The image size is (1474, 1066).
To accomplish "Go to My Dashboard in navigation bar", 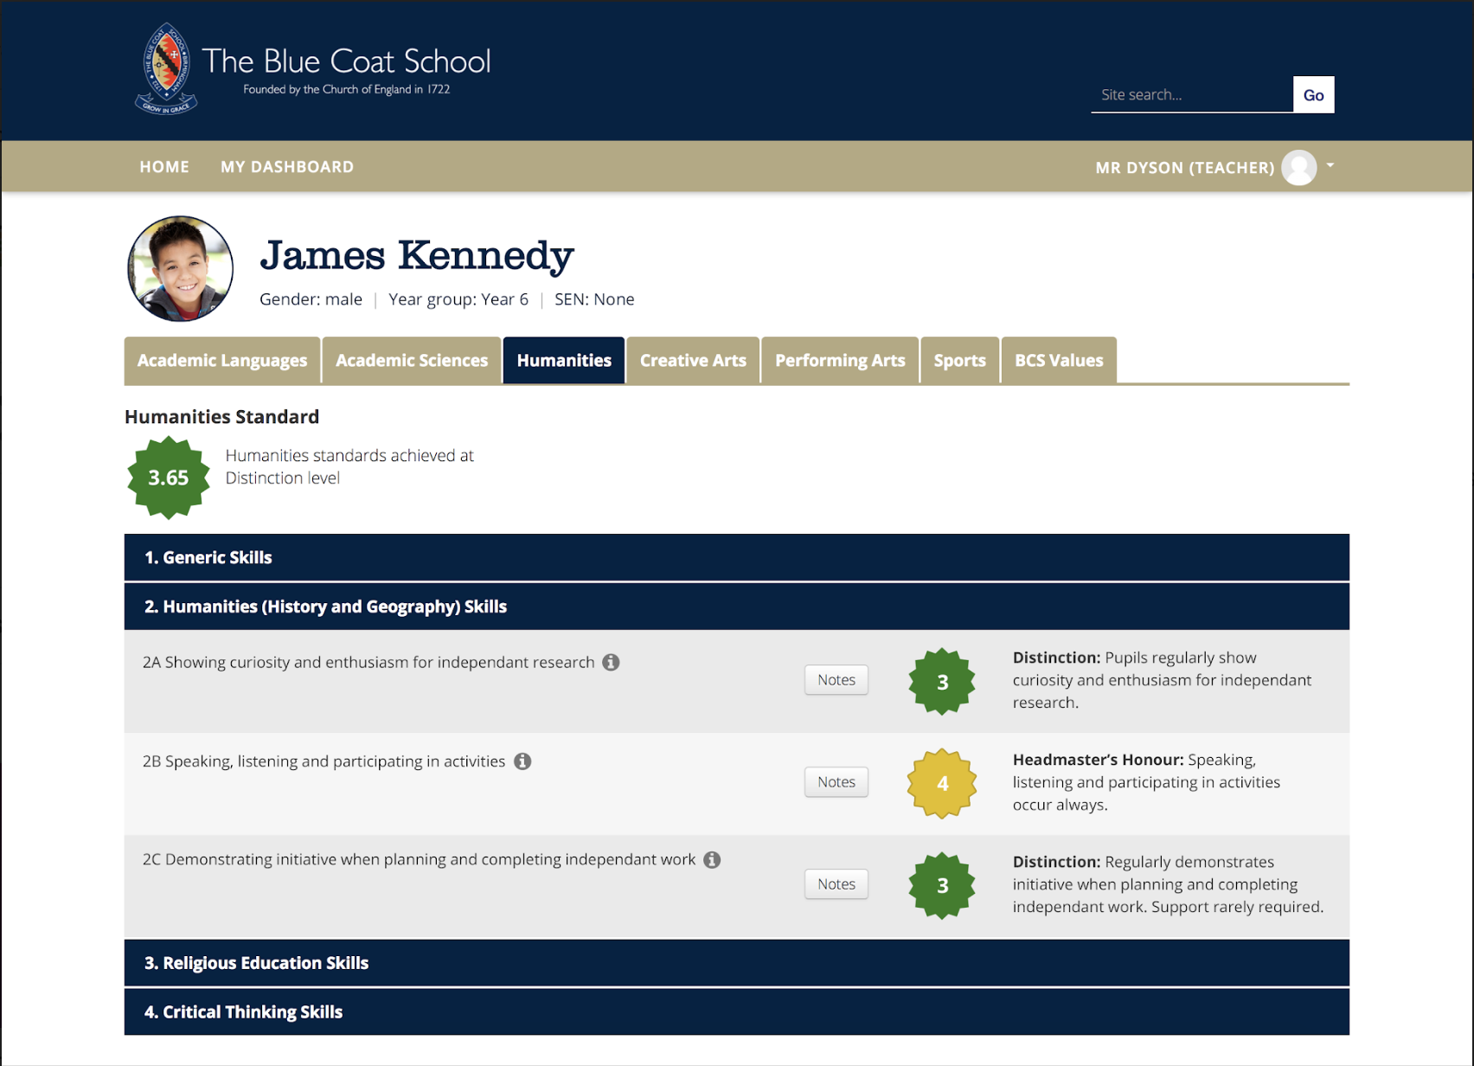I will (x=287, y=167).
